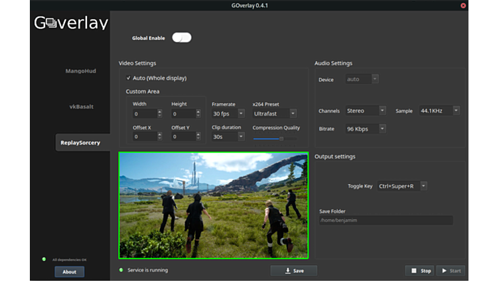
Task: Increase the Width value with the up arrow
Action: pyautogui.click(x=160, y=112)
